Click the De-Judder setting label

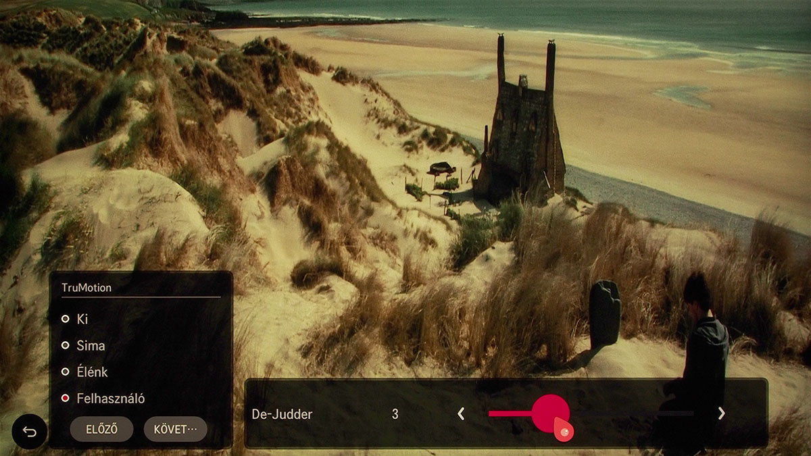pos(282,414)
